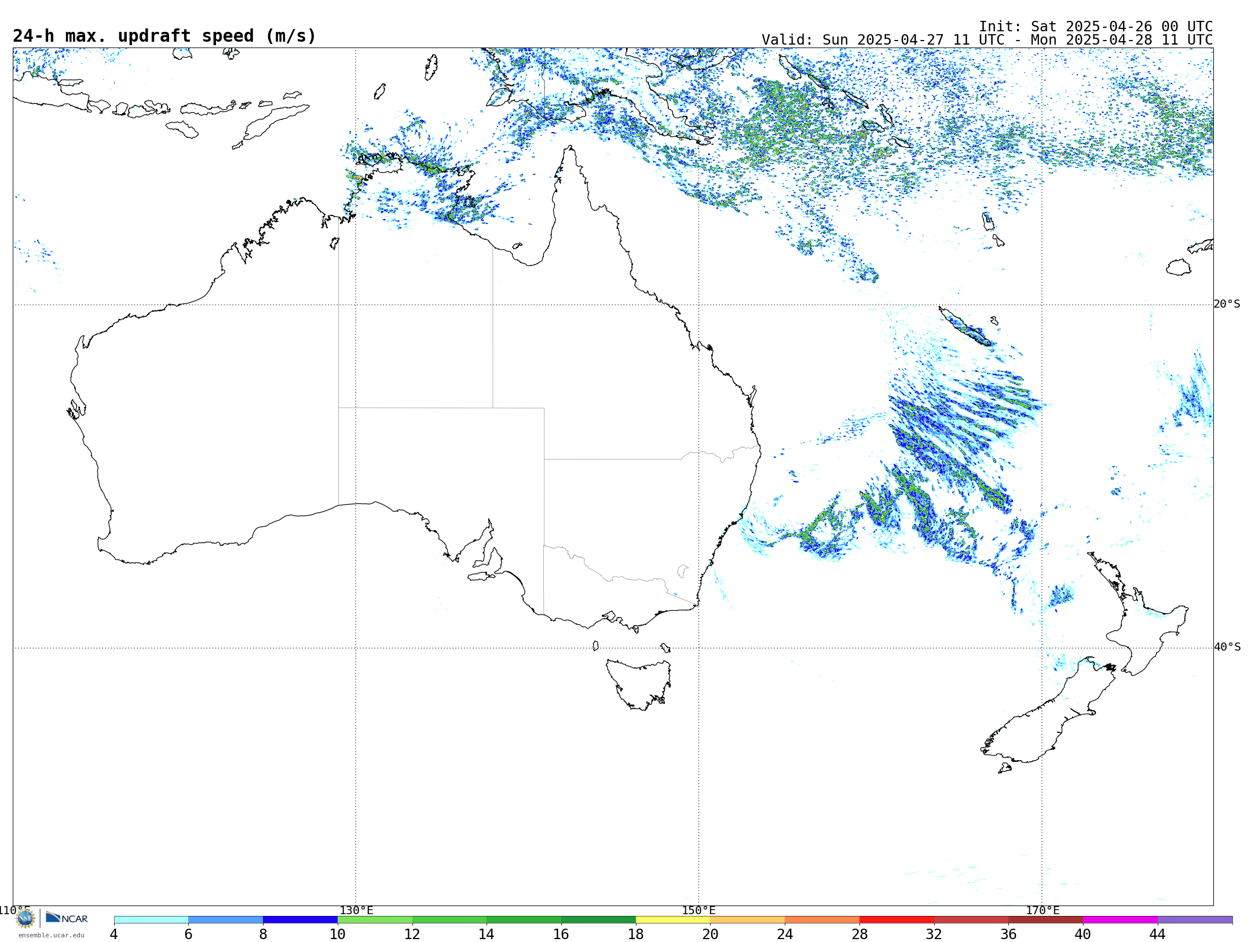Click the colorbar value label 36
Screen dimensions: 1251x942
coord(1008,934)
